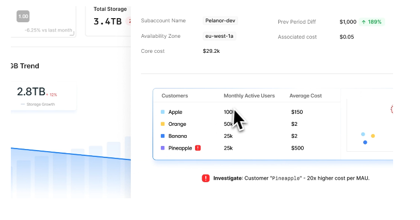Click the red 12% growth arrow
Image resolution: width=420 pixels, height=220 pixels.
tap(48, 95)
